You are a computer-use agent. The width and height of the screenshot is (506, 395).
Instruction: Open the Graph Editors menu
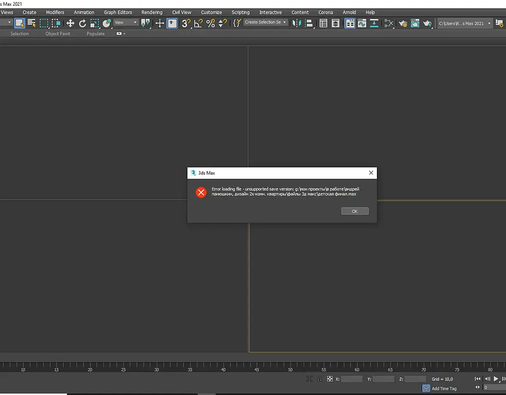click(x=118, y=12)
